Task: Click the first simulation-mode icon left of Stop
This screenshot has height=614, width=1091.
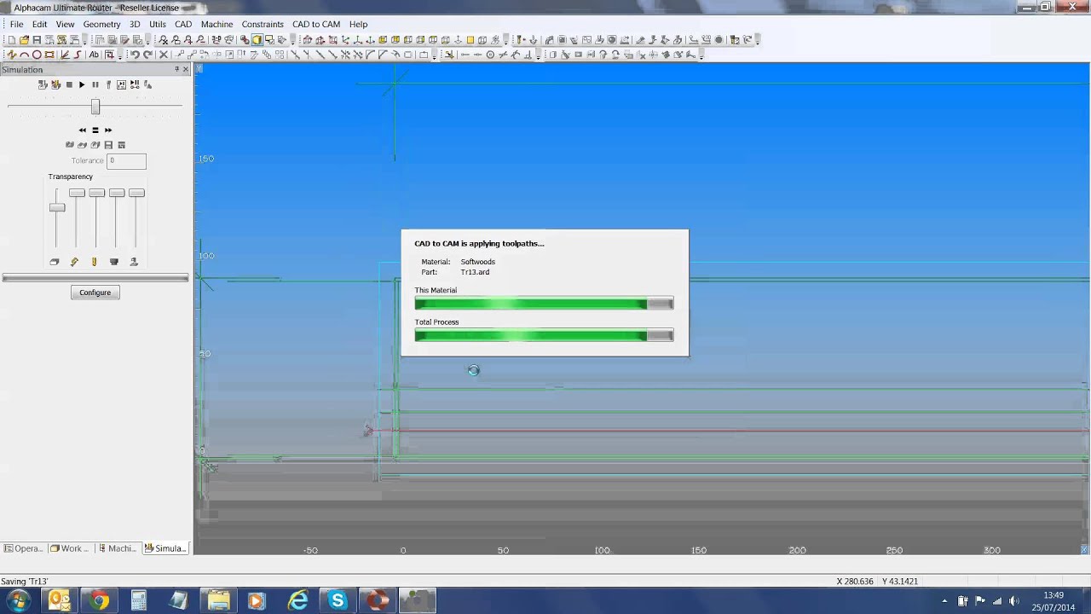Action: click(43, 84)
